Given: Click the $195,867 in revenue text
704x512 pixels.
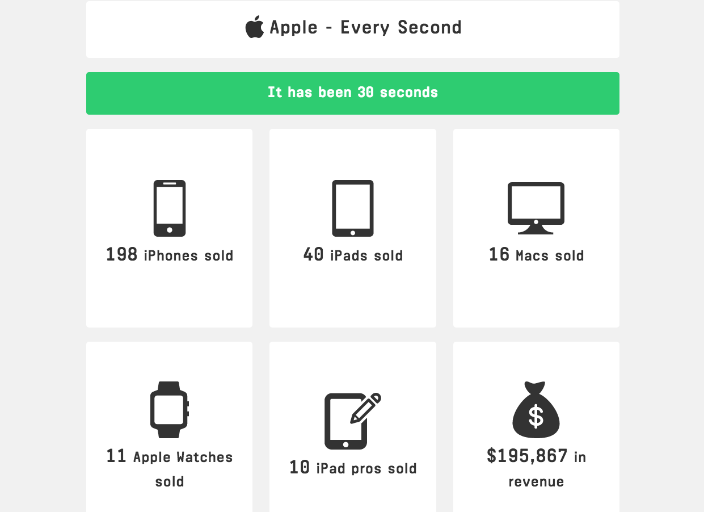Looking at the screenshot, I should (536, 469).
